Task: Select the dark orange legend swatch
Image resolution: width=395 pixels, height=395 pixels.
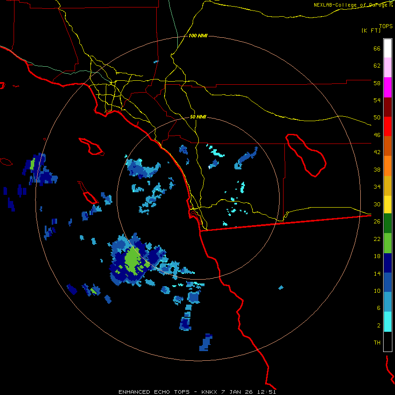Action: 388,146
